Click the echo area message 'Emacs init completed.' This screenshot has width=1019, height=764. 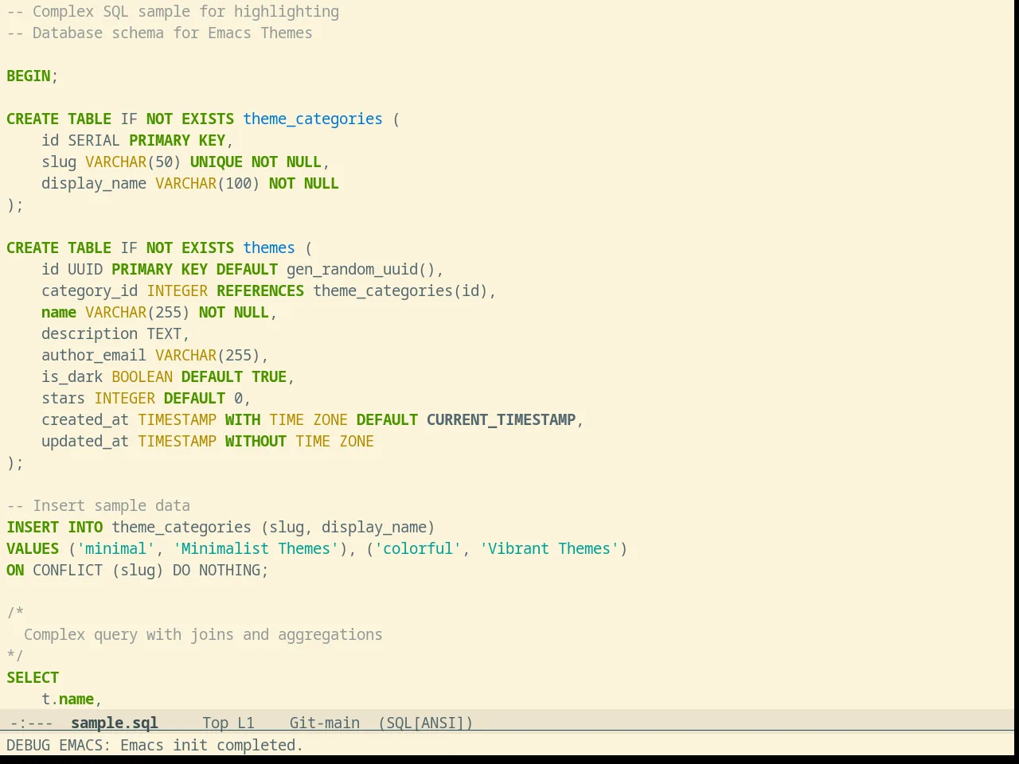pos(212,745)
